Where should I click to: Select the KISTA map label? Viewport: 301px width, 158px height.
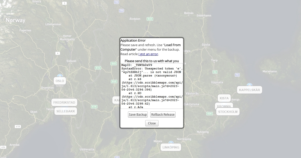pyautogui.click(x=224, y=98)
